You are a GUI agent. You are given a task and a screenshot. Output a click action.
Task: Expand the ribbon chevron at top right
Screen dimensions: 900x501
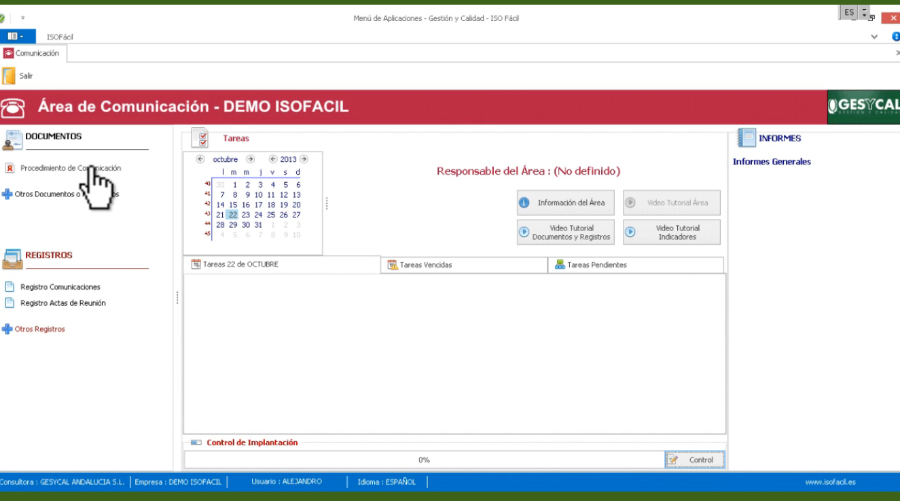[874, 37]
